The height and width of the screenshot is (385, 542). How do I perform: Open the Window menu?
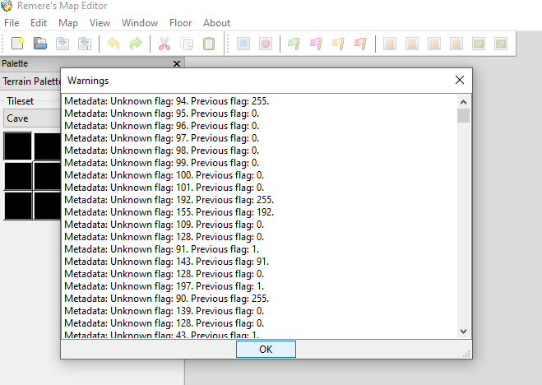click(140, 23)
